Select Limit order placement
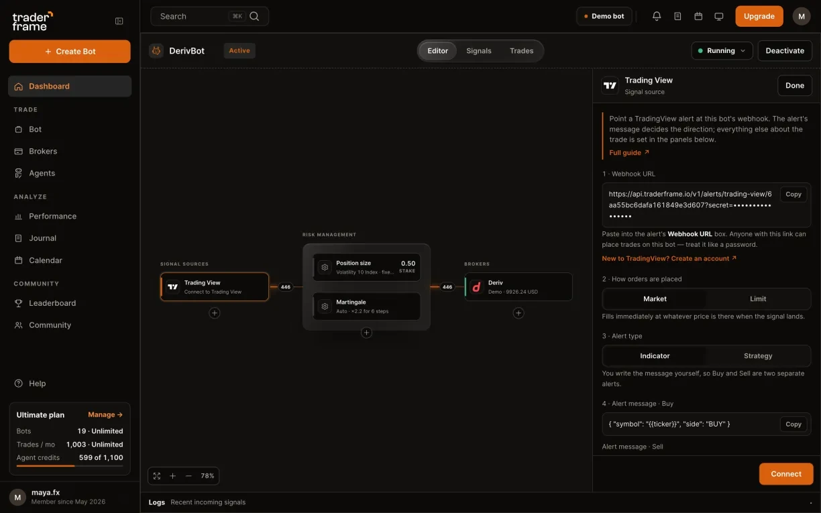 (758, 298)
